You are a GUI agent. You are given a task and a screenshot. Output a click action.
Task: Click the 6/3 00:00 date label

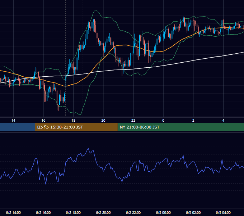[163, 212]
